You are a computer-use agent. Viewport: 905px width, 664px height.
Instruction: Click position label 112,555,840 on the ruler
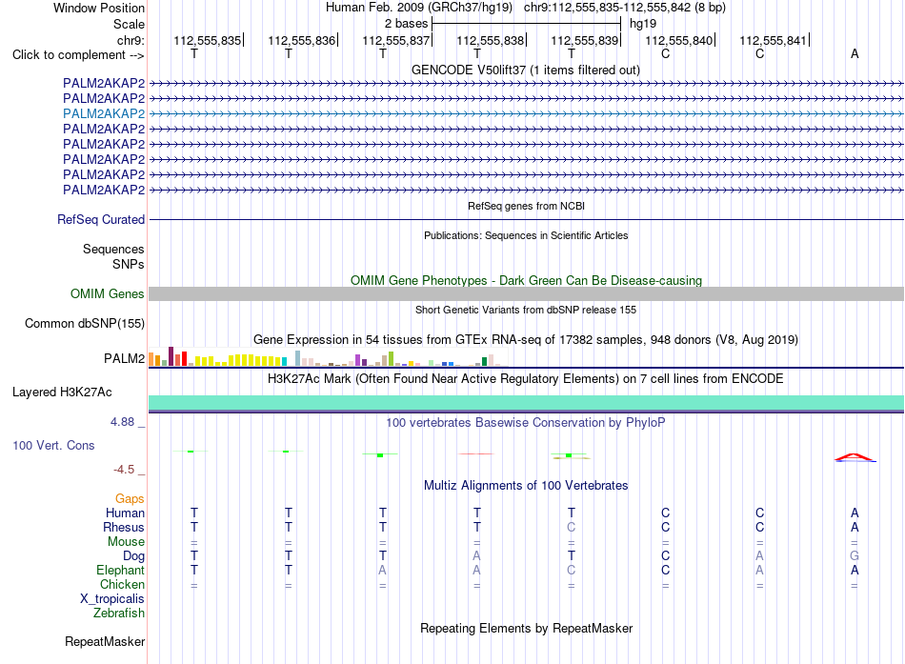tap(679, 40)
